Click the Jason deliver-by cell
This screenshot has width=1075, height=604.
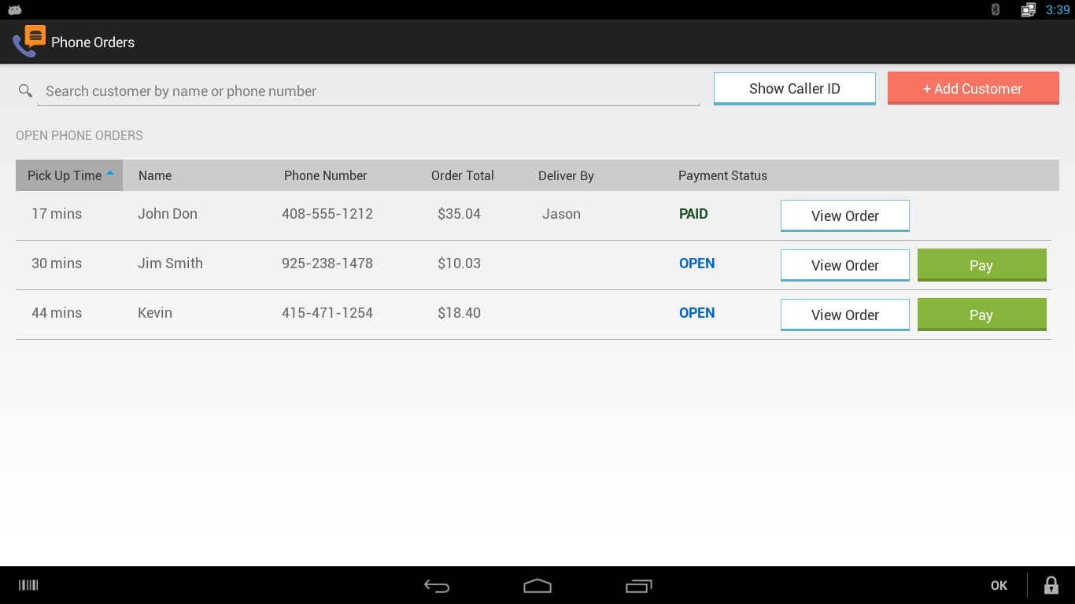561,214
